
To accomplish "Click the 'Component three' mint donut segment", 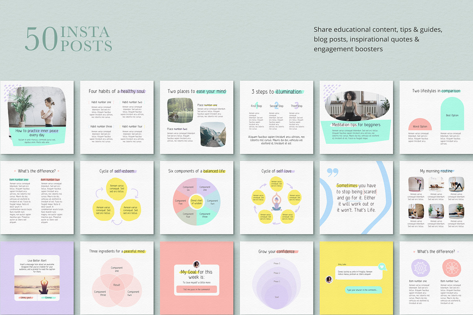I will point(205,215).
